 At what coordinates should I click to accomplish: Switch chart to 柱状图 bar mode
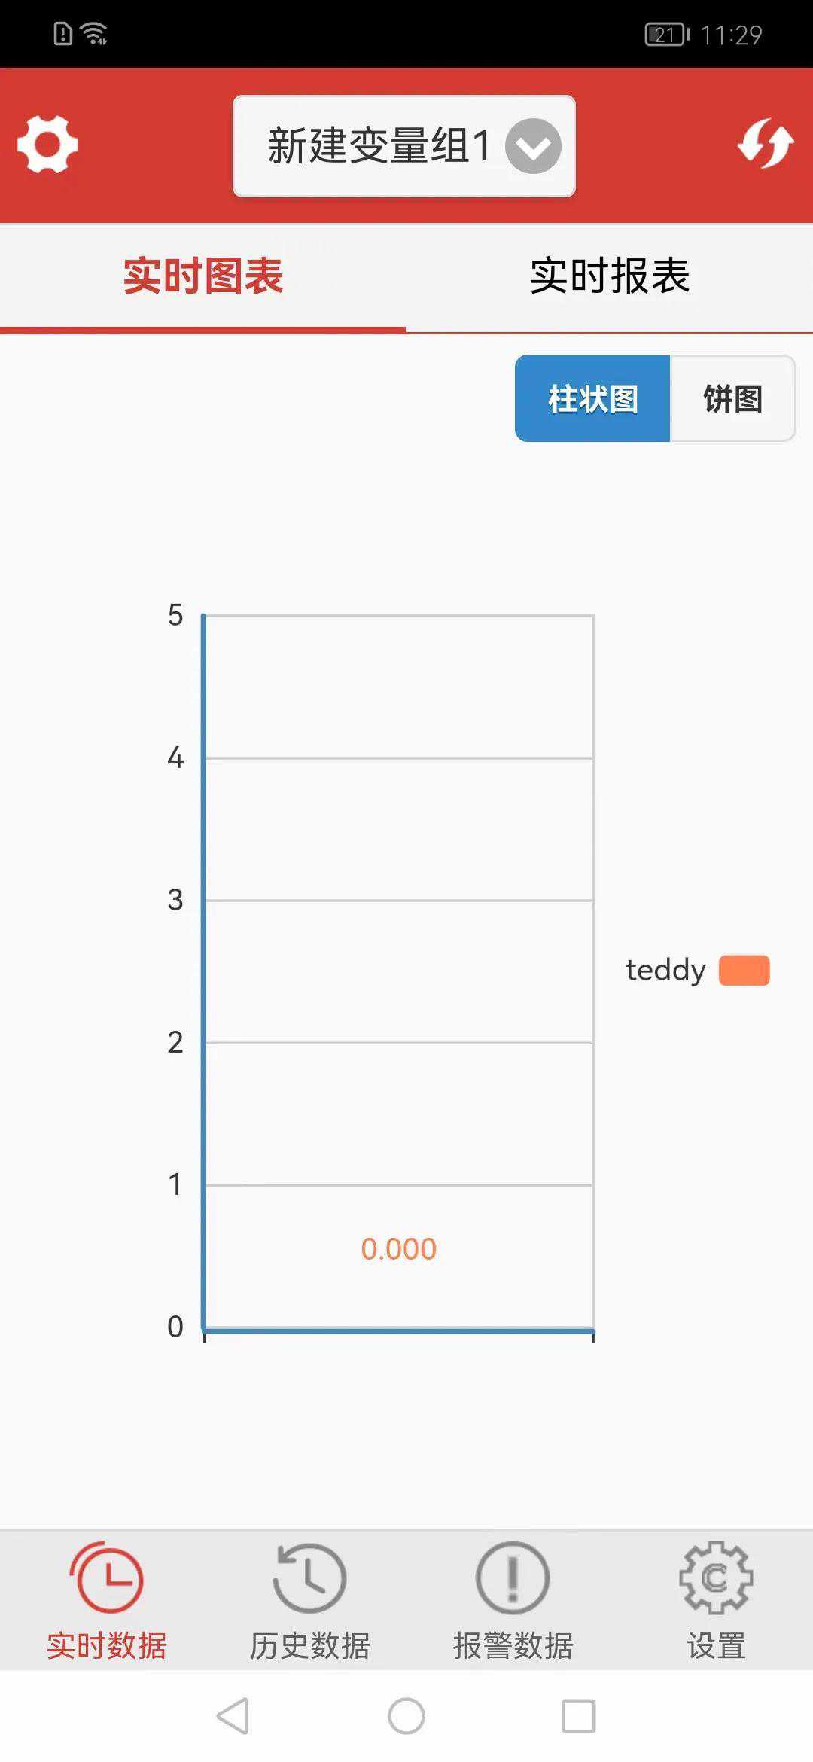(x=592, y=398)
